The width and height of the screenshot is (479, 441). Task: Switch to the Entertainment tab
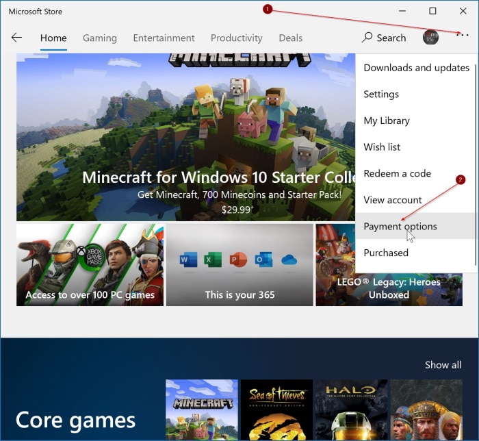coord(164,38)
